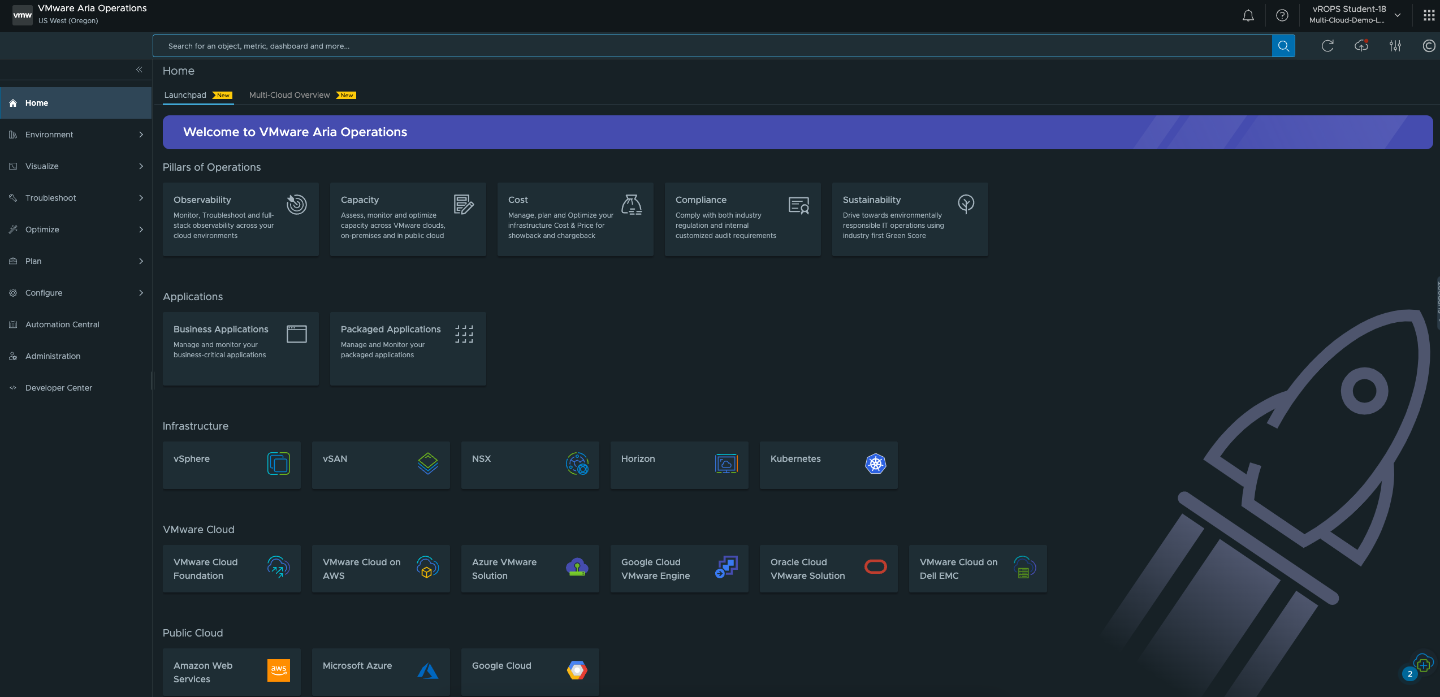Expand the Visualize menu chevron
Image resolution: width=1440 pixels, height=697 pixels.
pyautogui.click(x=141, y=166)
